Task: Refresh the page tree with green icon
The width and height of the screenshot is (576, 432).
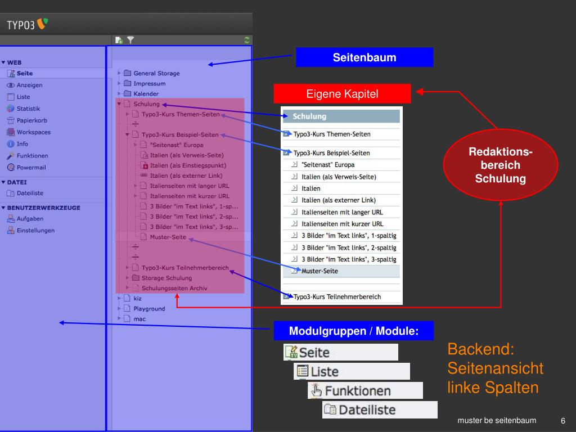Action: [x=247, y=40]
